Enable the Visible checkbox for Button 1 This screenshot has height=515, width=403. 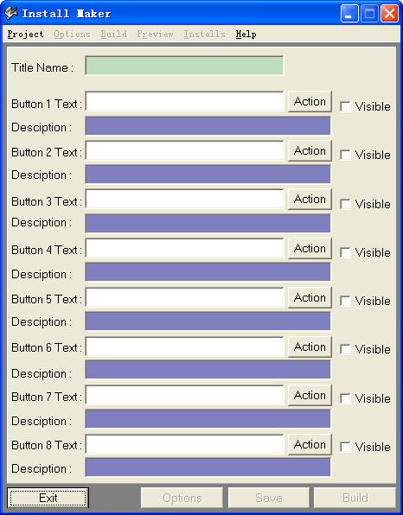(345, 106)
